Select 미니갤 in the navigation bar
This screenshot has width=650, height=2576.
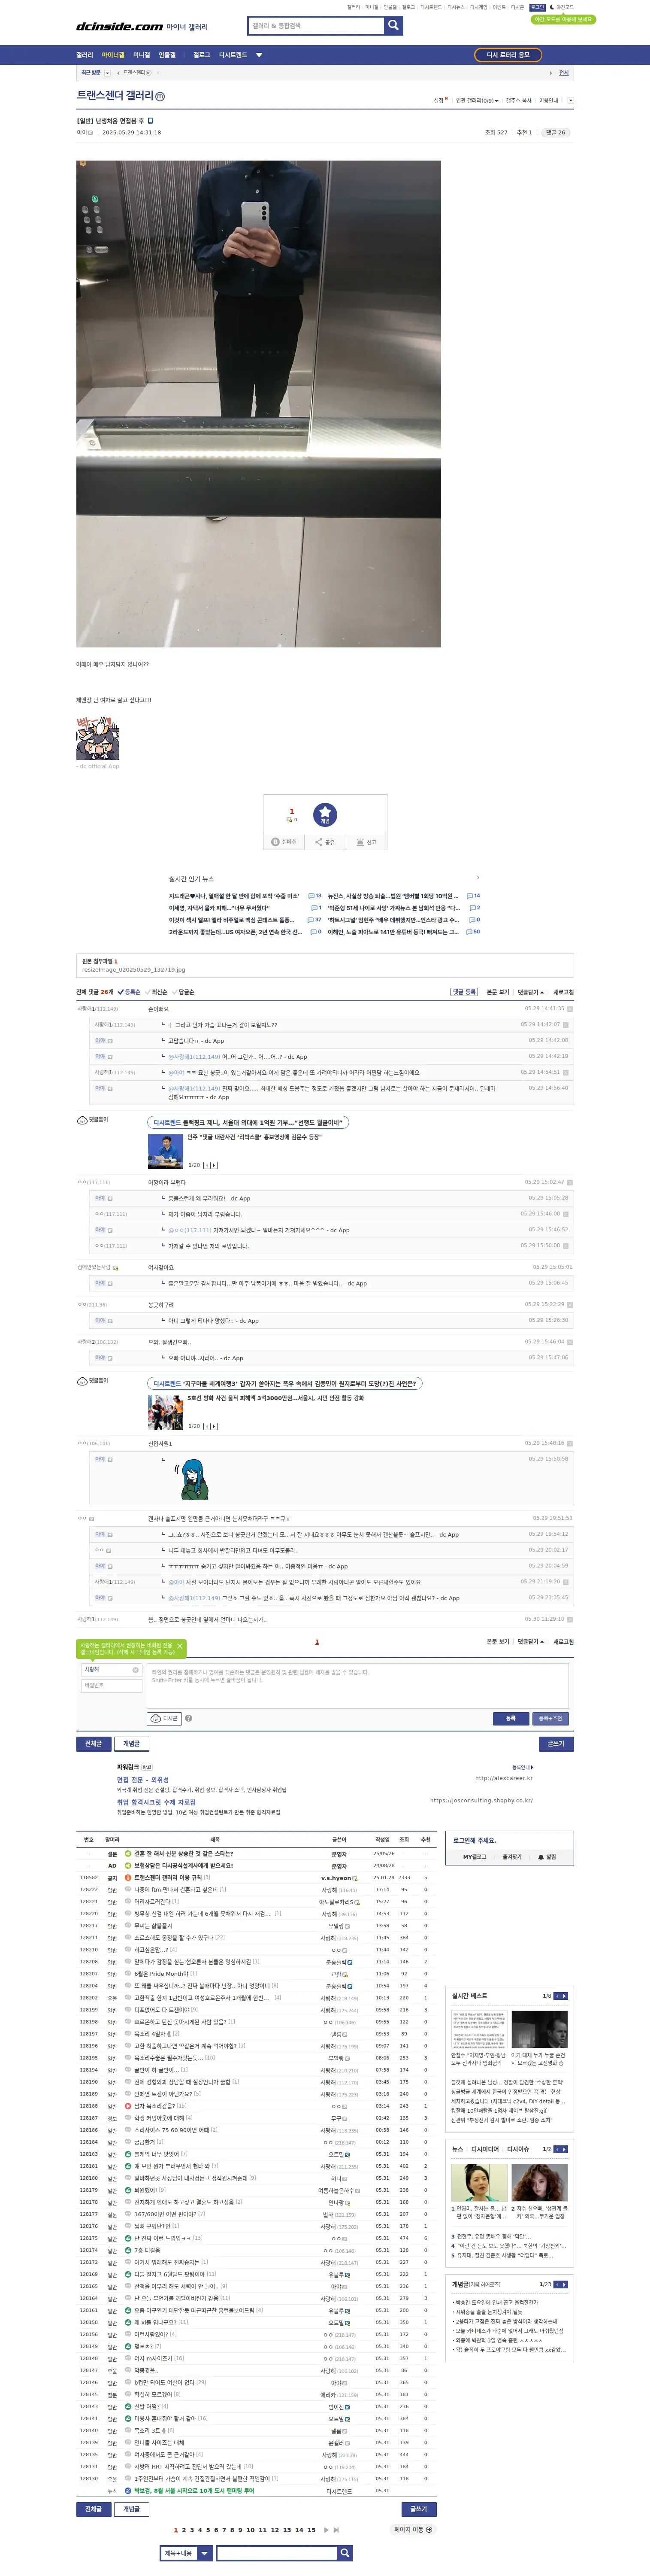142,55
